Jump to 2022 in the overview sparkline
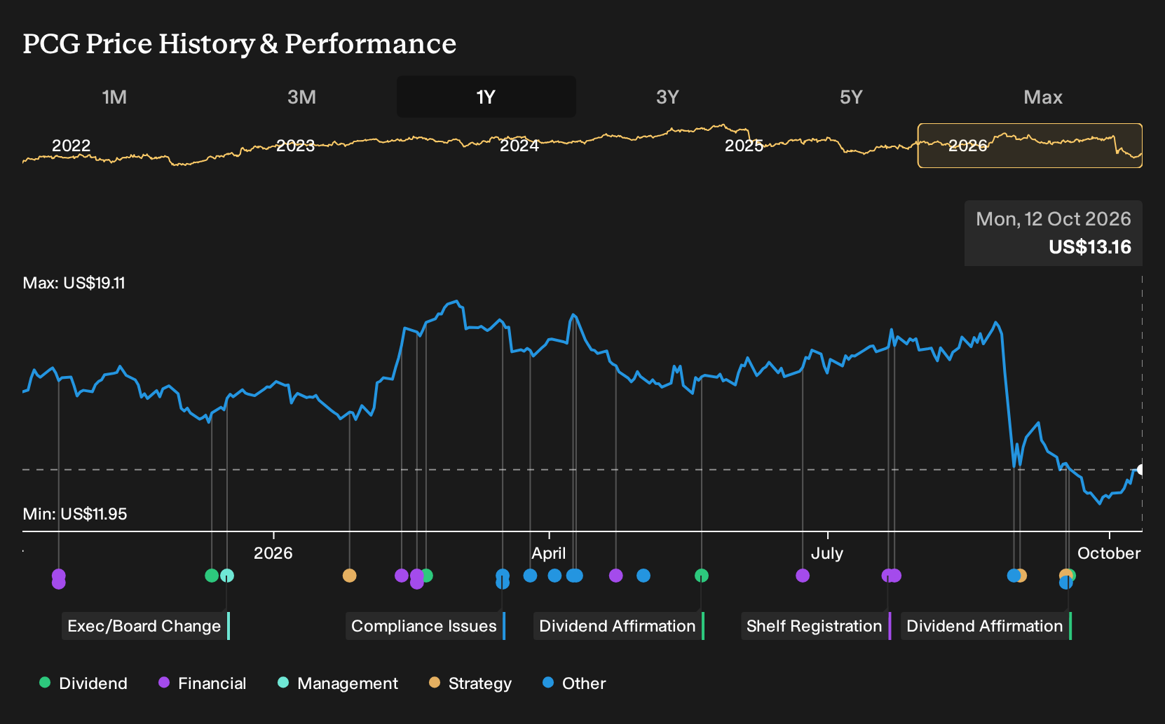1165x724 pixels. pyautogui.click(x=71, y=146)
